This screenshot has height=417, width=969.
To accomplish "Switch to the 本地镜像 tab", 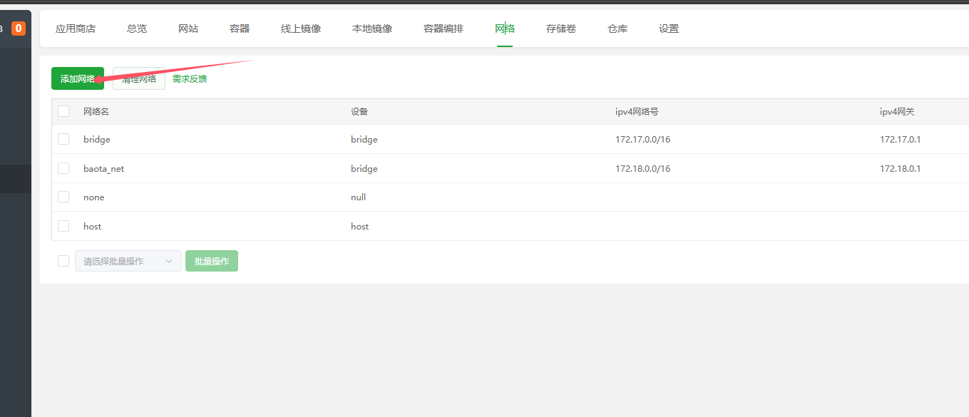I will pos(372,29).
